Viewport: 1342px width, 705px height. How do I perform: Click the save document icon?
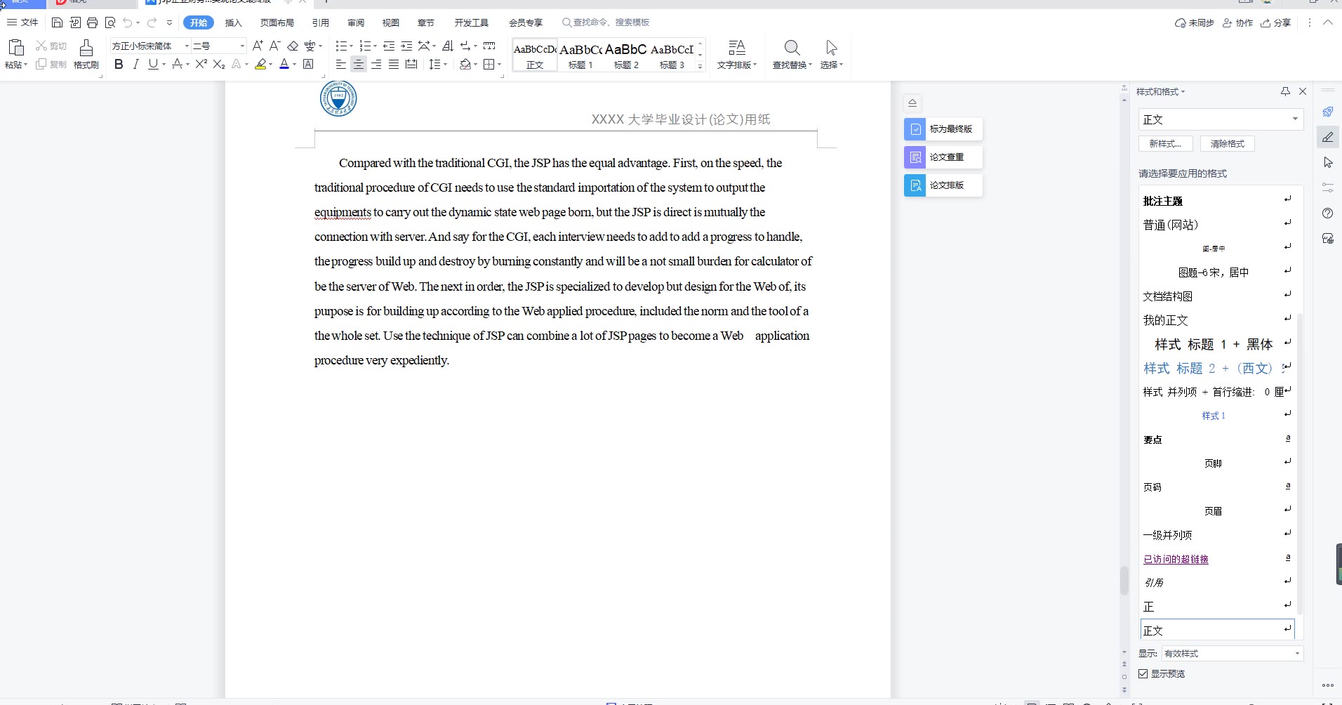click(58, 22)
